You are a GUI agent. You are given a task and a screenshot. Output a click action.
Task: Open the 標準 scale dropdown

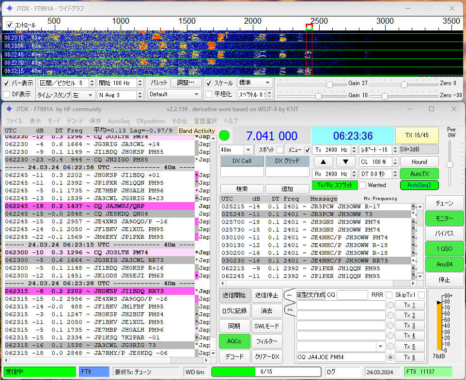(255, 83)
